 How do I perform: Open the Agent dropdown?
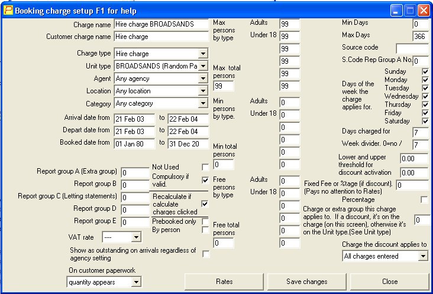coord(203,79)
